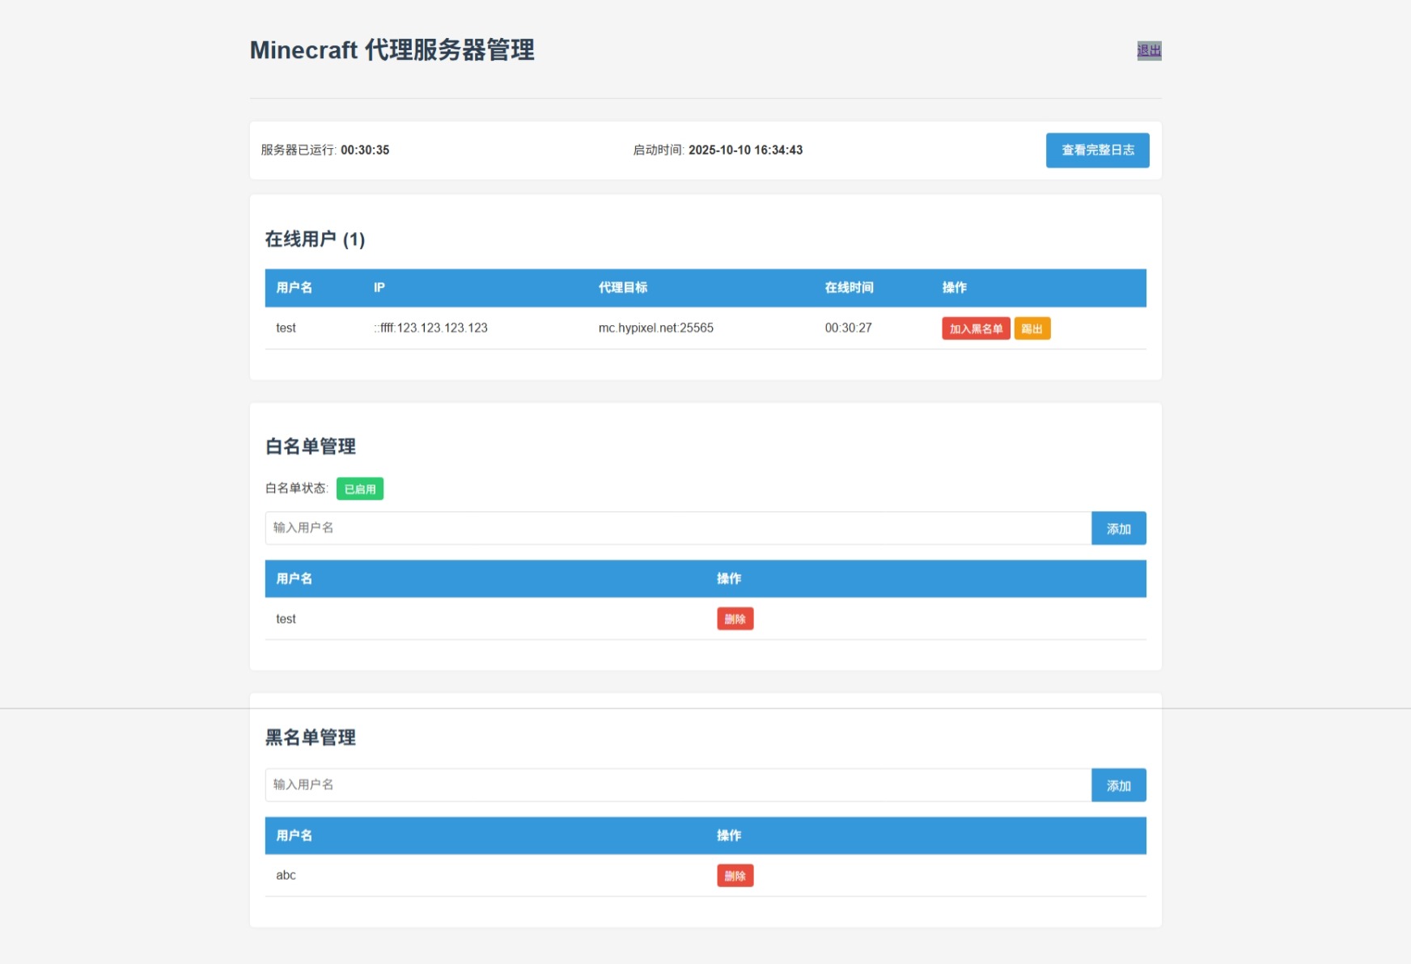Toggle the whitelist status 已启用 badge
The height and width of the screenshot is (964, 1411).
(x=360, y=488)
